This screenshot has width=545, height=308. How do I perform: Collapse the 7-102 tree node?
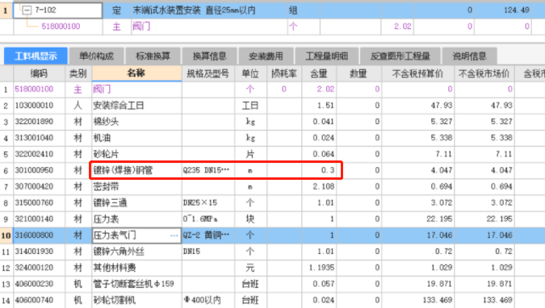tap(27, 10)
